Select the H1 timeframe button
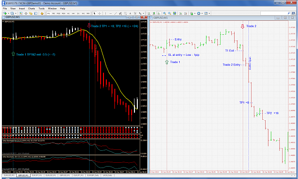The width and height of the screenshot is (298, 179). (x=68, y=13)
